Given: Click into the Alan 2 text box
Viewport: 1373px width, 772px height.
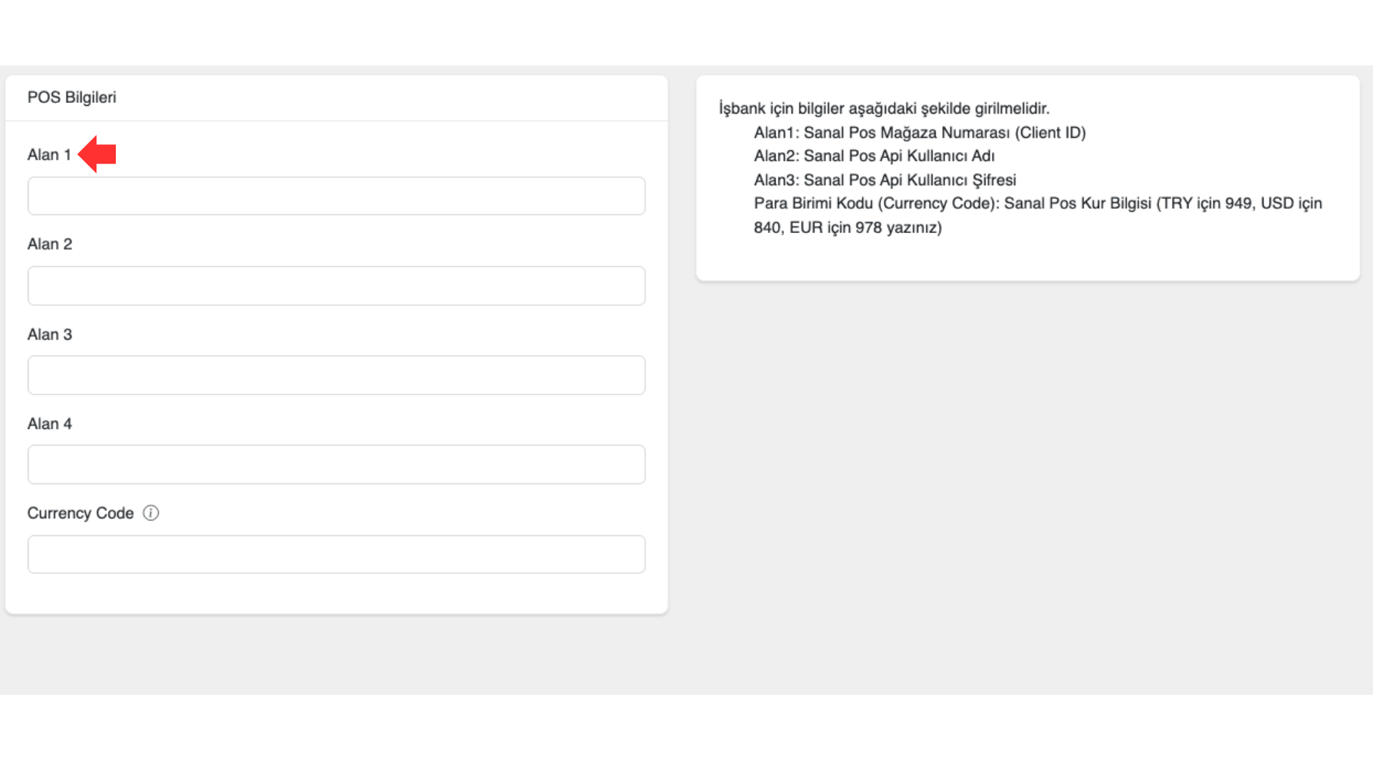Looking at the screenshot, I should tap(336, 286).
